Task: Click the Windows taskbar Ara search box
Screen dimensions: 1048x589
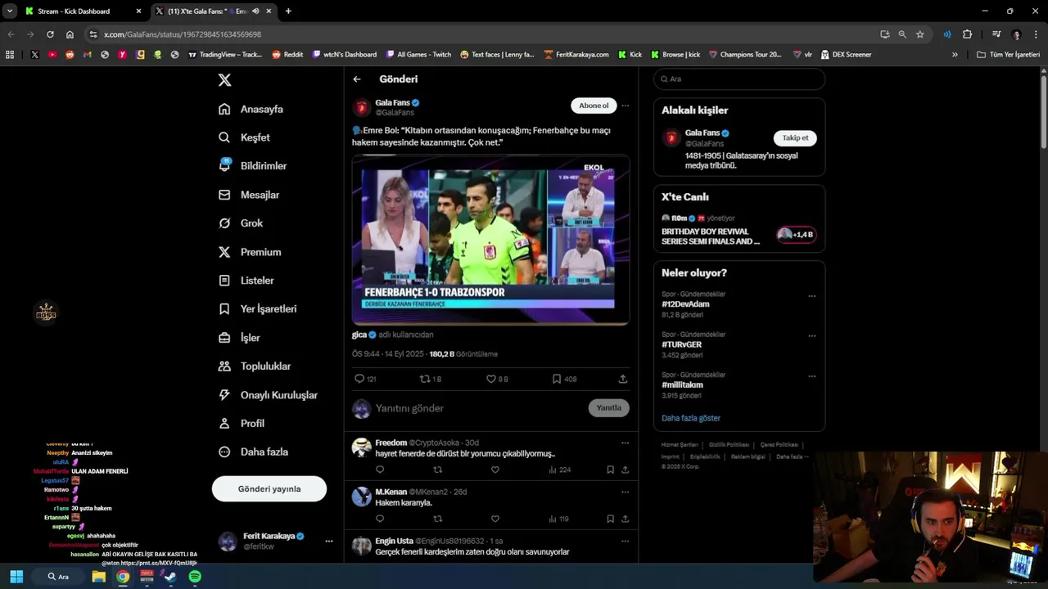Action: [x=57, y=577]
